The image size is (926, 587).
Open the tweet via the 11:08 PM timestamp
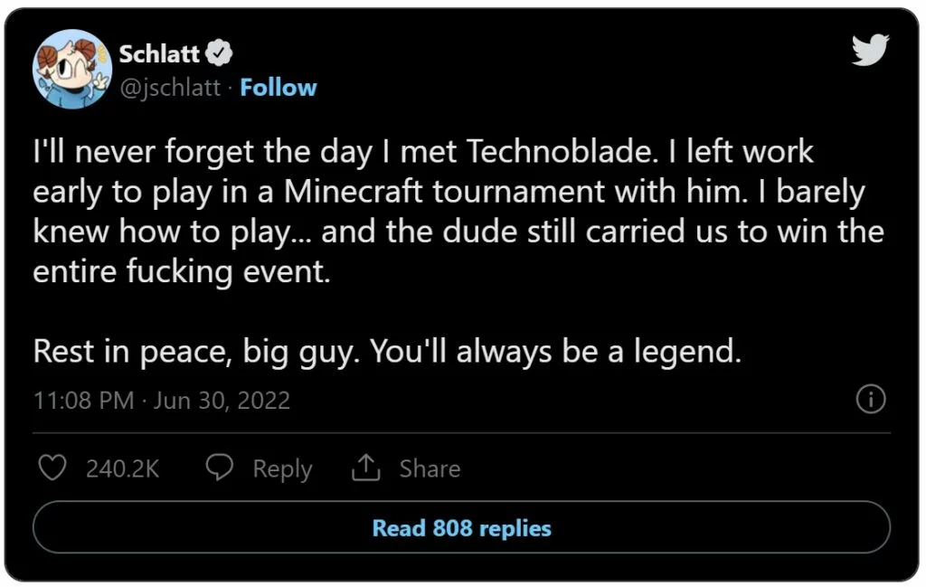(x=83, y=399)
